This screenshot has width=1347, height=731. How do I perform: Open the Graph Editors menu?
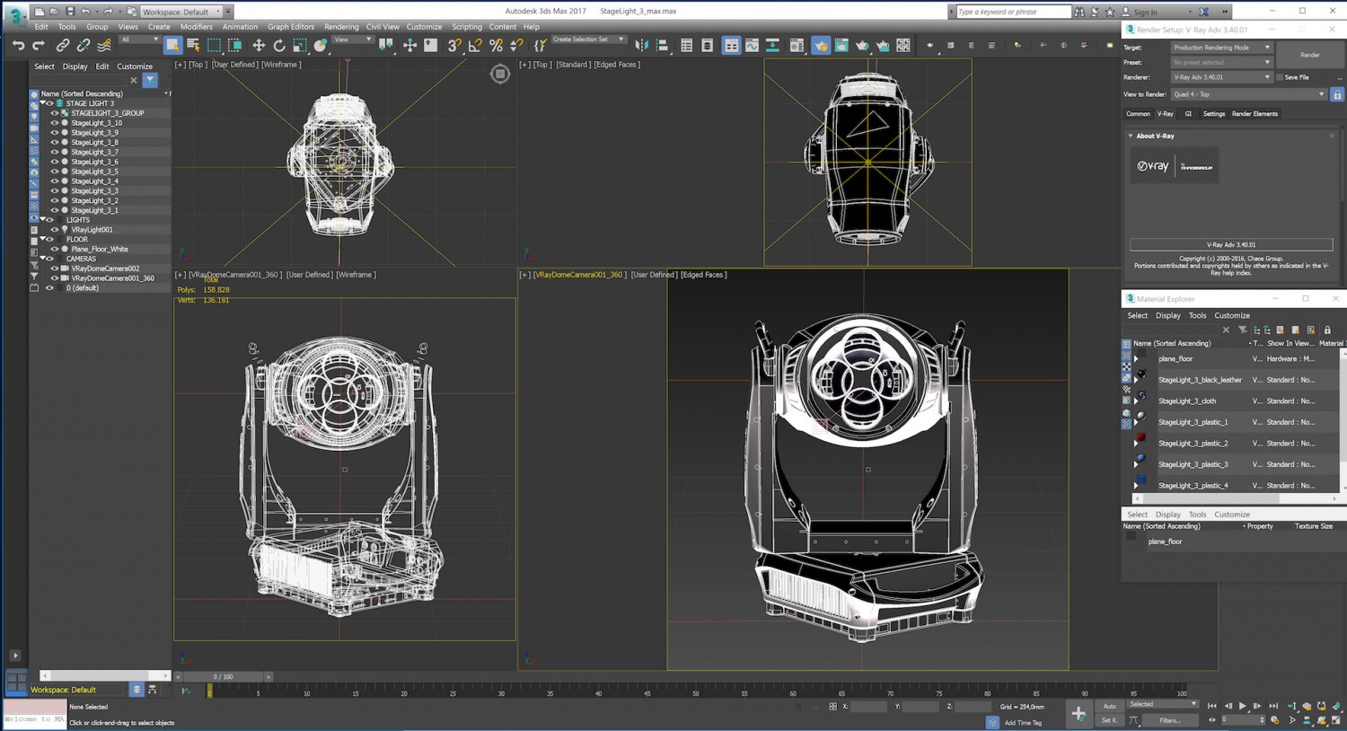[x=291, y=27]
